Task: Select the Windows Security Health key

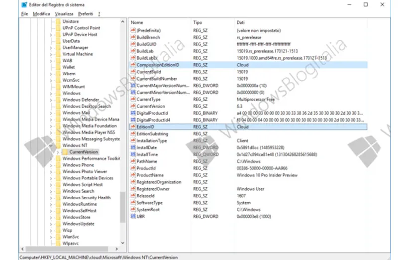Action: click(x=87, y=198)
